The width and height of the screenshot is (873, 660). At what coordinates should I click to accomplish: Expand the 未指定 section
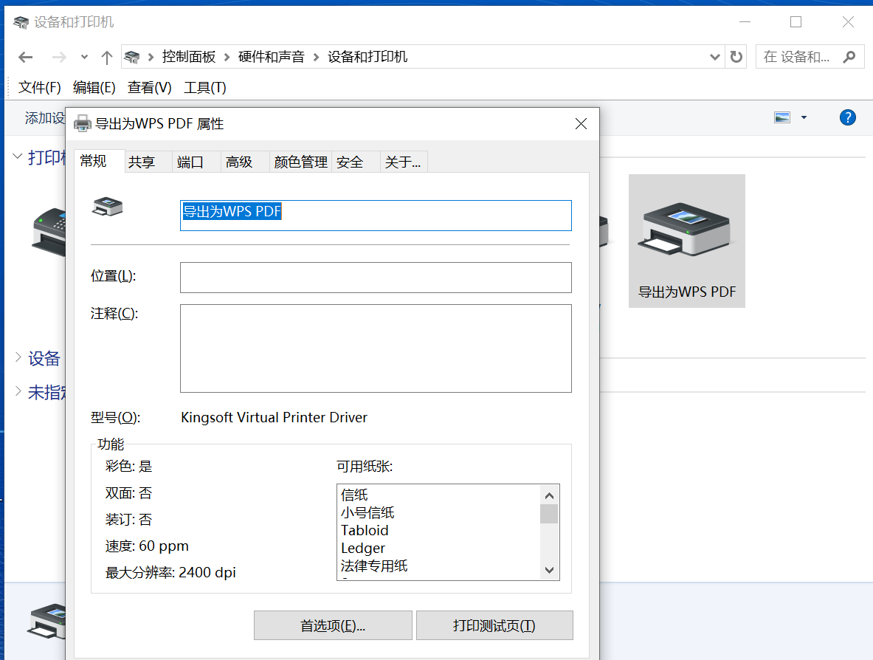point(16,393)
